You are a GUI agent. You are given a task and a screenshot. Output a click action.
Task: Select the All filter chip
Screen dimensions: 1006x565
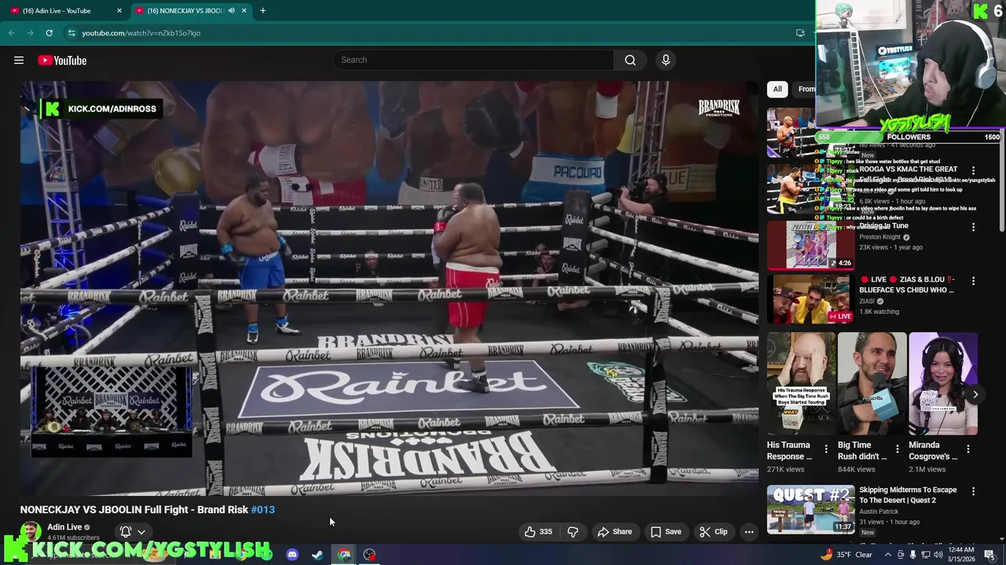(777, 89)
